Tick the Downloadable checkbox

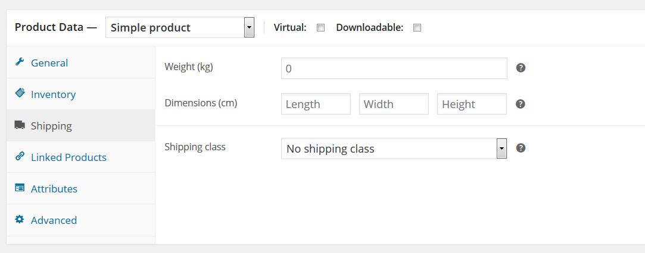(417, 28)
